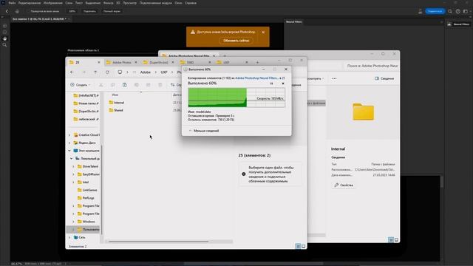Open the Фильтр menu in Photoshop

(x=109, y=3)
